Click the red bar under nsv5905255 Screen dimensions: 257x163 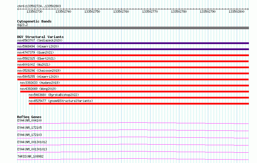click(133, 79)
